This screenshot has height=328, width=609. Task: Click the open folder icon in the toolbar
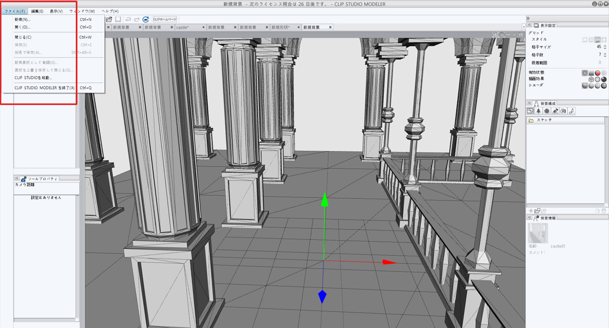pyautogui.click(x=109, y=20)
